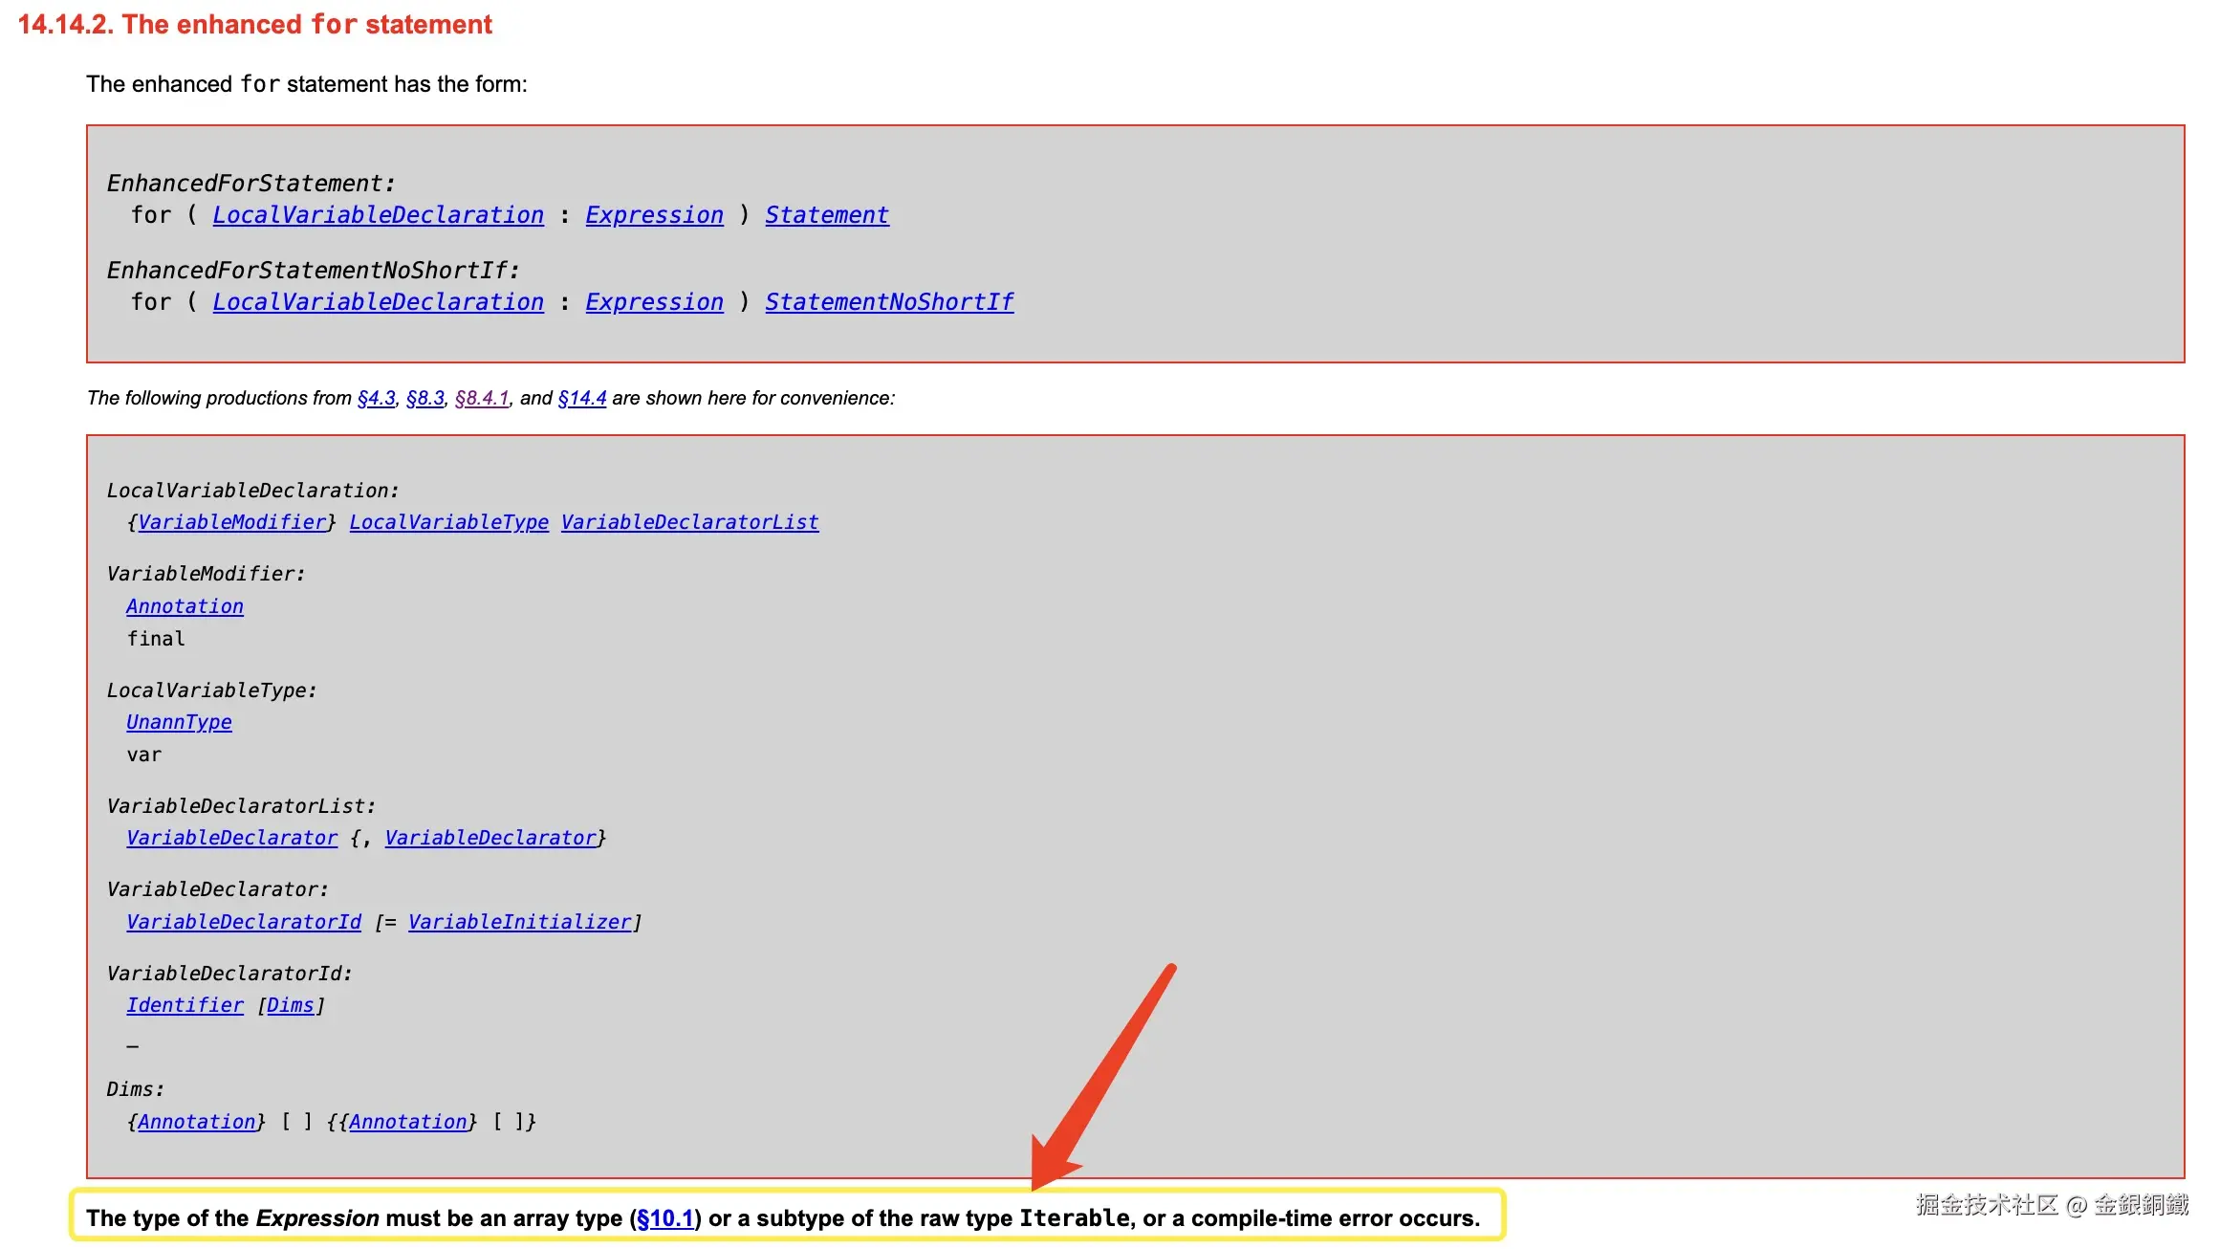
Task: Click the VariableModifier grammar link
Action: coord(231,522)
